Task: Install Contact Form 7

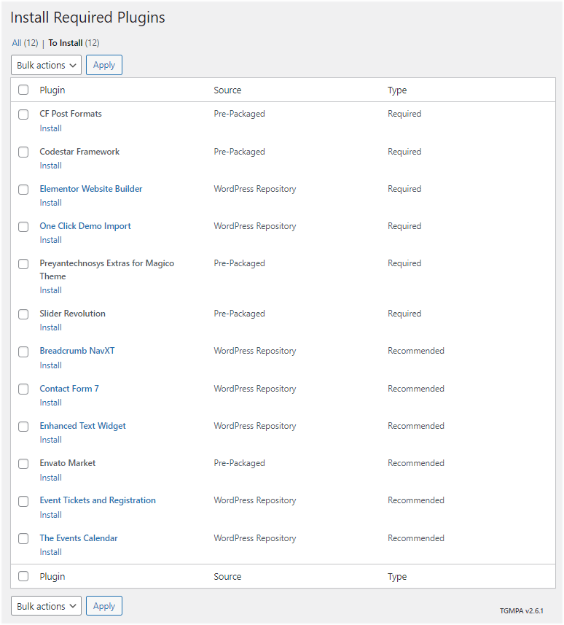Action: pyautogui.click(x=50, y=403)
